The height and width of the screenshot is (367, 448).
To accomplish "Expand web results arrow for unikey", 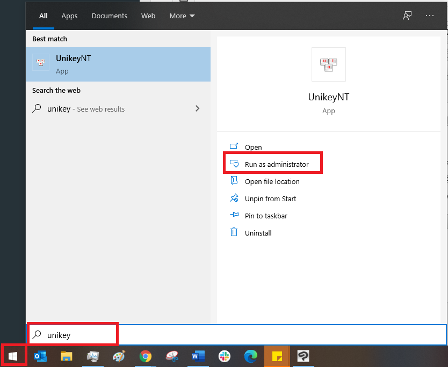I will 197,108.
